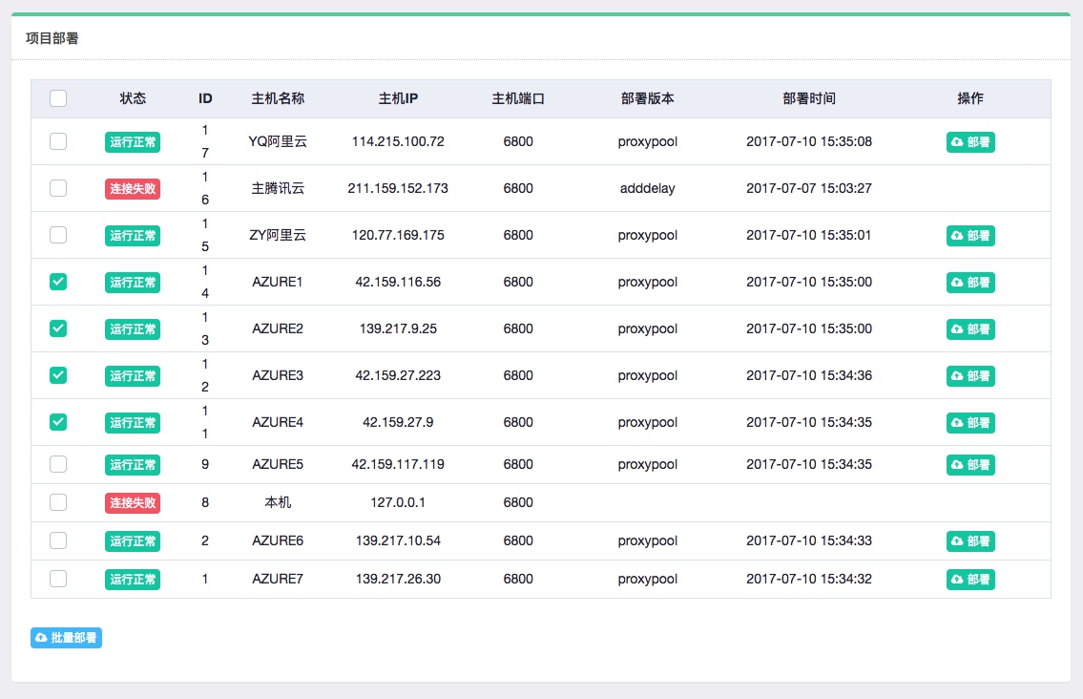Screen dimensions: 1083x699
Task: Click the 主机名称 column header
Action: pos(278,98)
